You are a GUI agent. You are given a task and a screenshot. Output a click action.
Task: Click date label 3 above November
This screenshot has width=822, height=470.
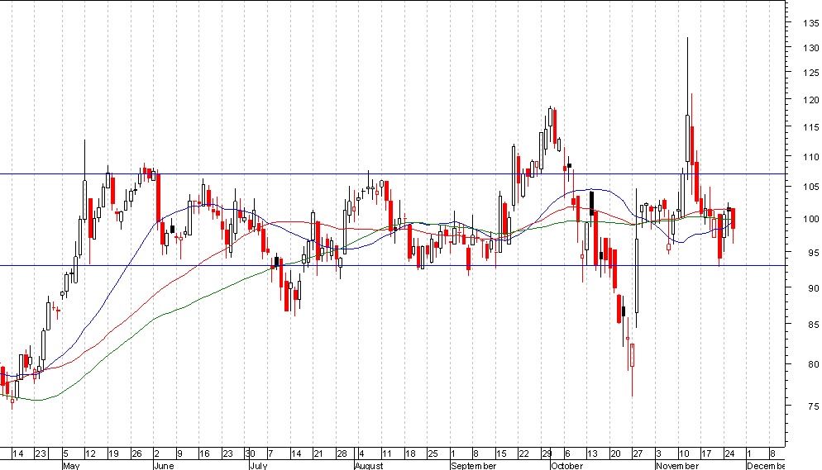click(659, 453)
